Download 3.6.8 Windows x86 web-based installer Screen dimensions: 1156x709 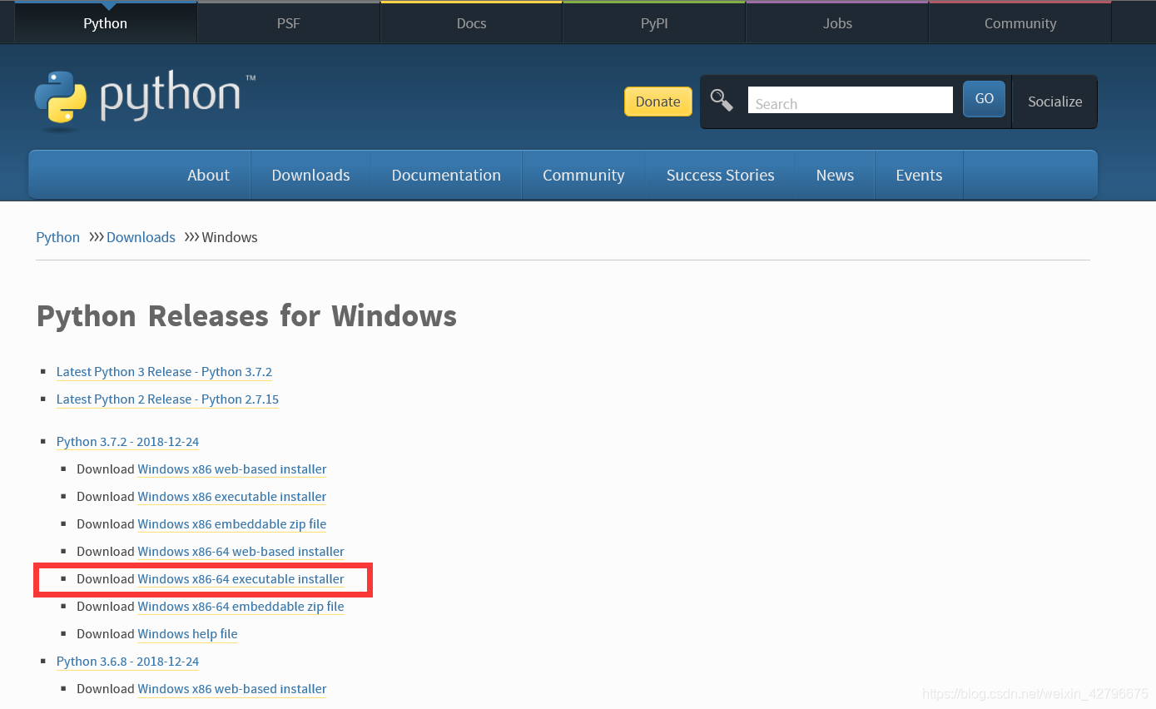(232, 689)
